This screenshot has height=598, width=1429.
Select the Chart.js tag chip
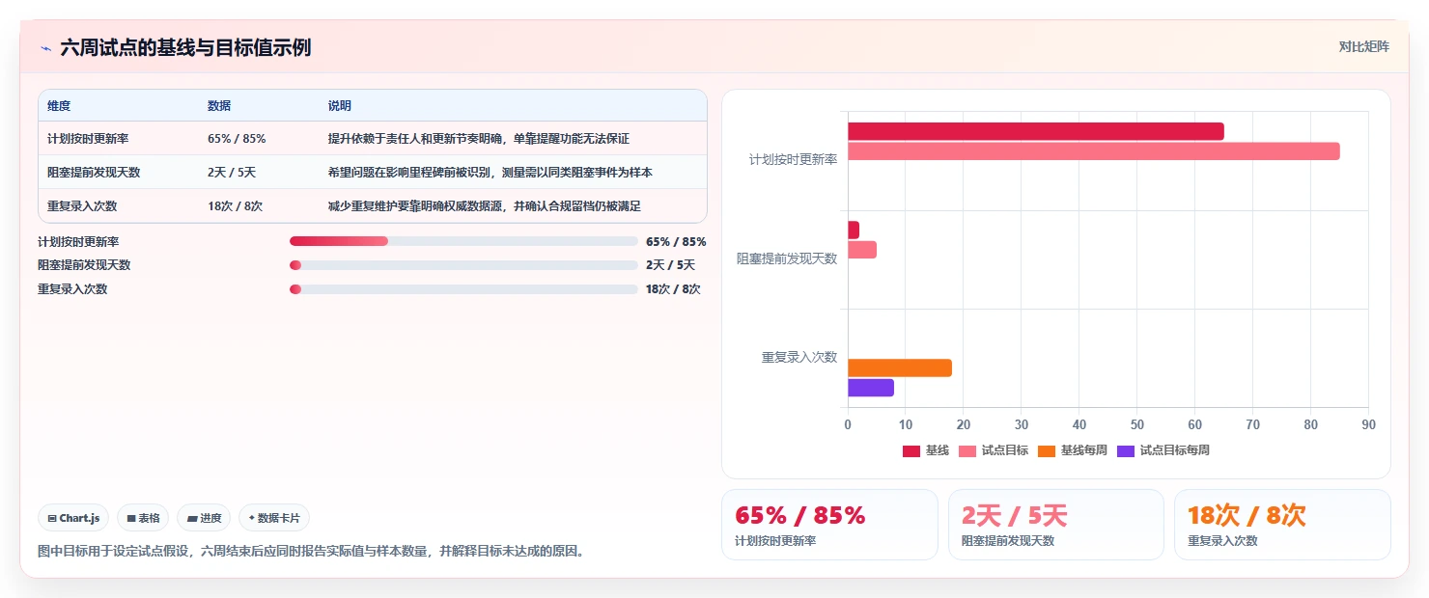click(74, 518)
